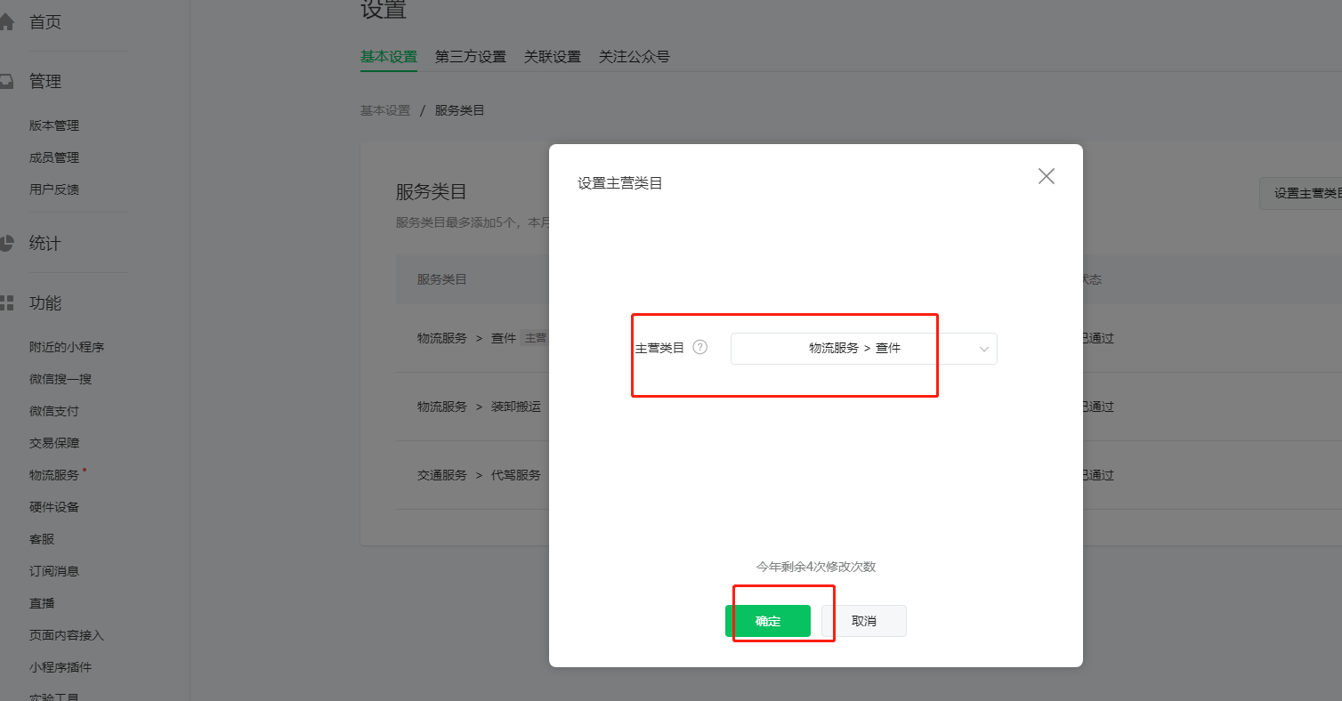Click the 服务类目 column header

point(442,279)
